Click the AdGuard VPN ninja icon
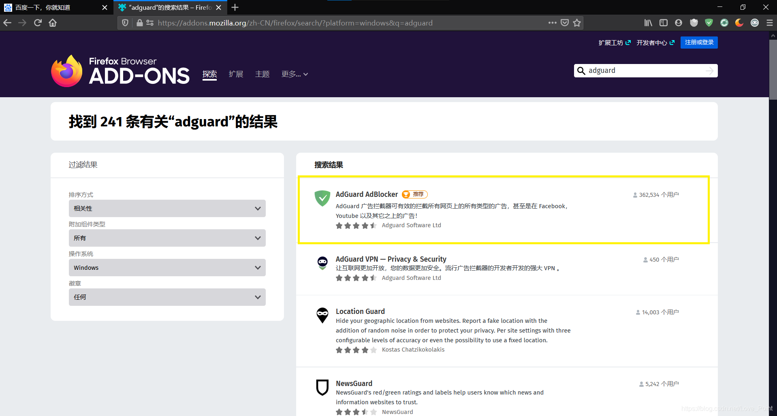 322,263
